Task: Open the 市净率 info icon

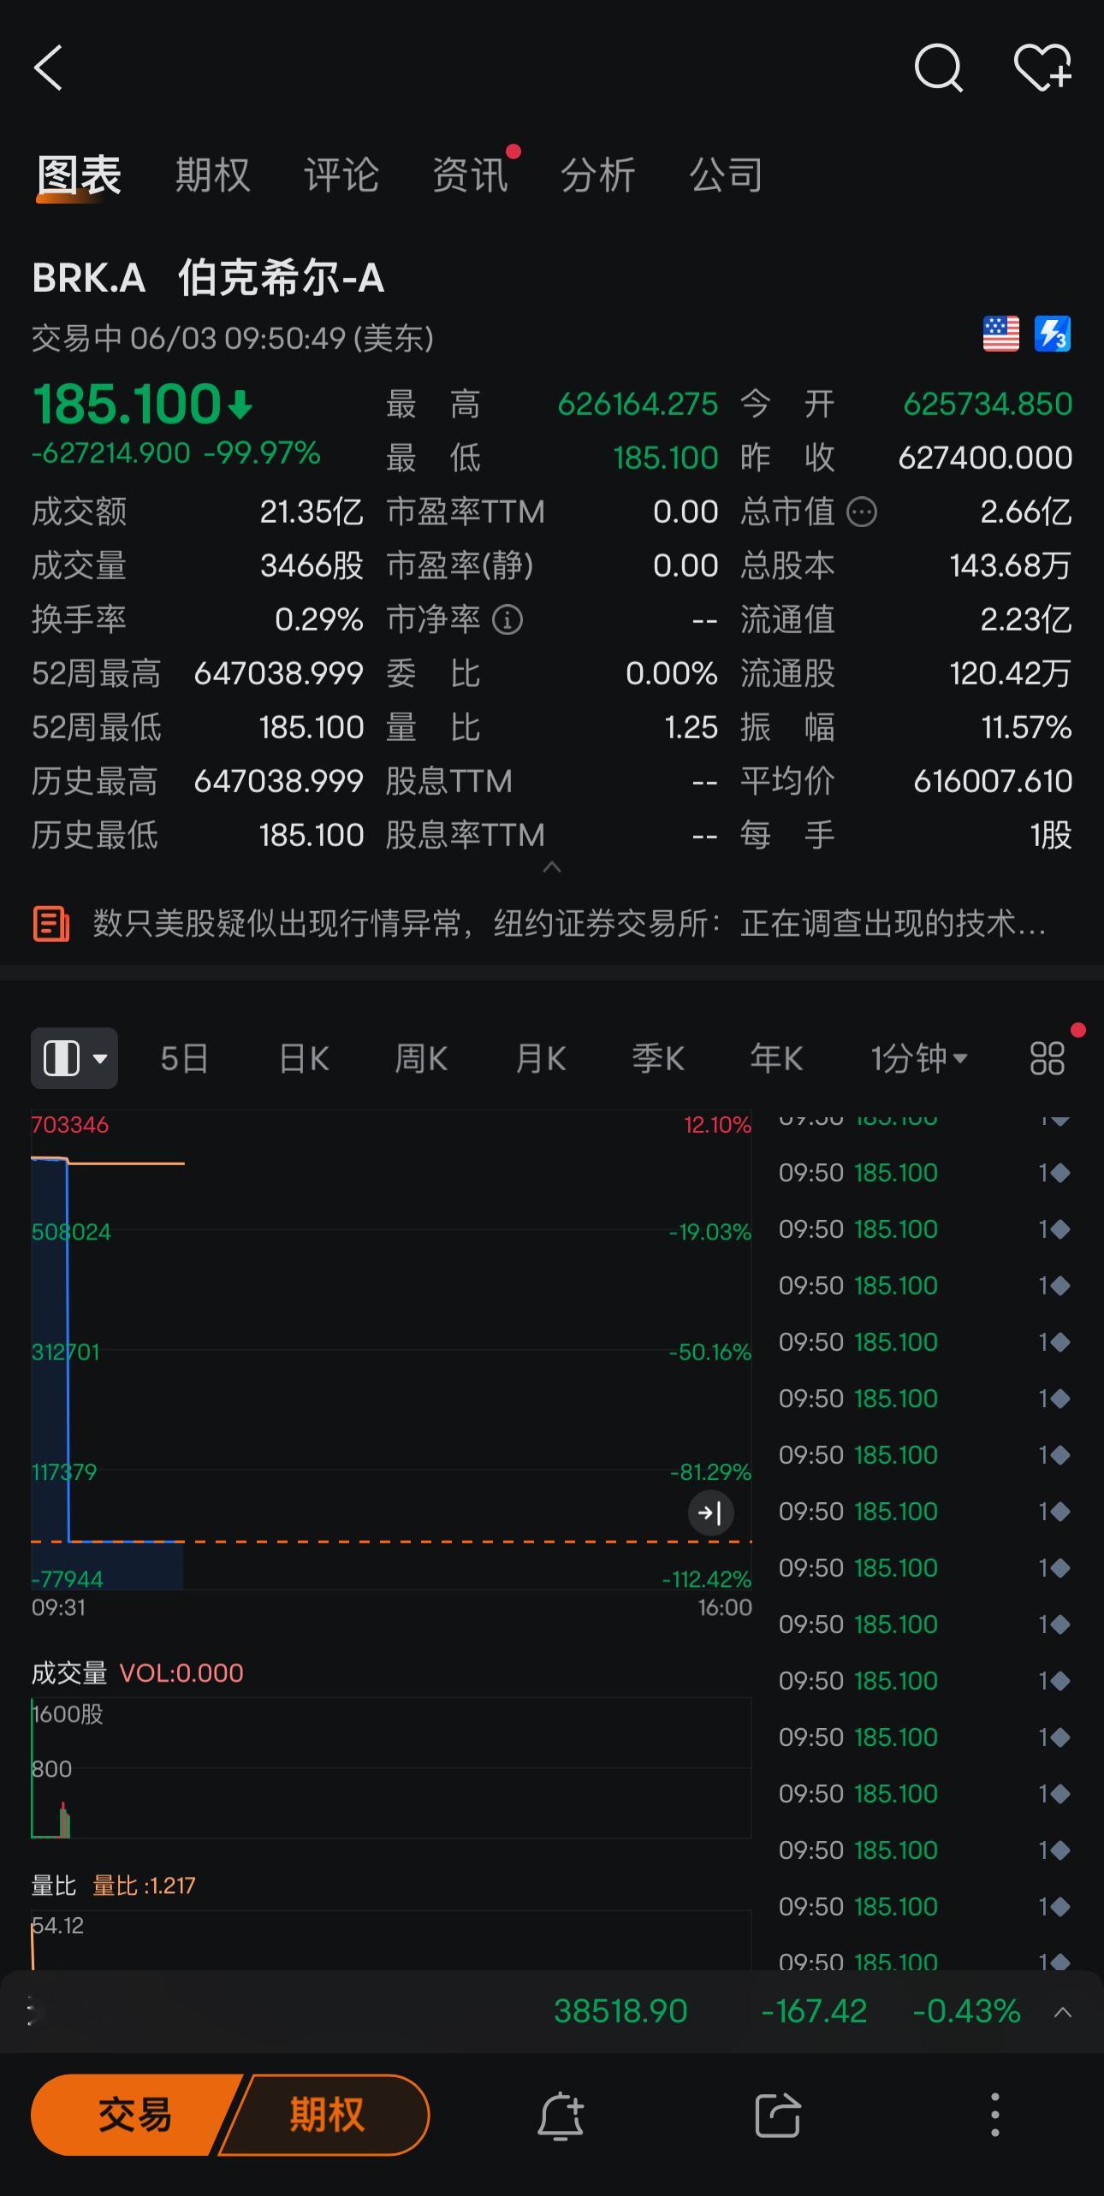Action: [x=507, y=619]
